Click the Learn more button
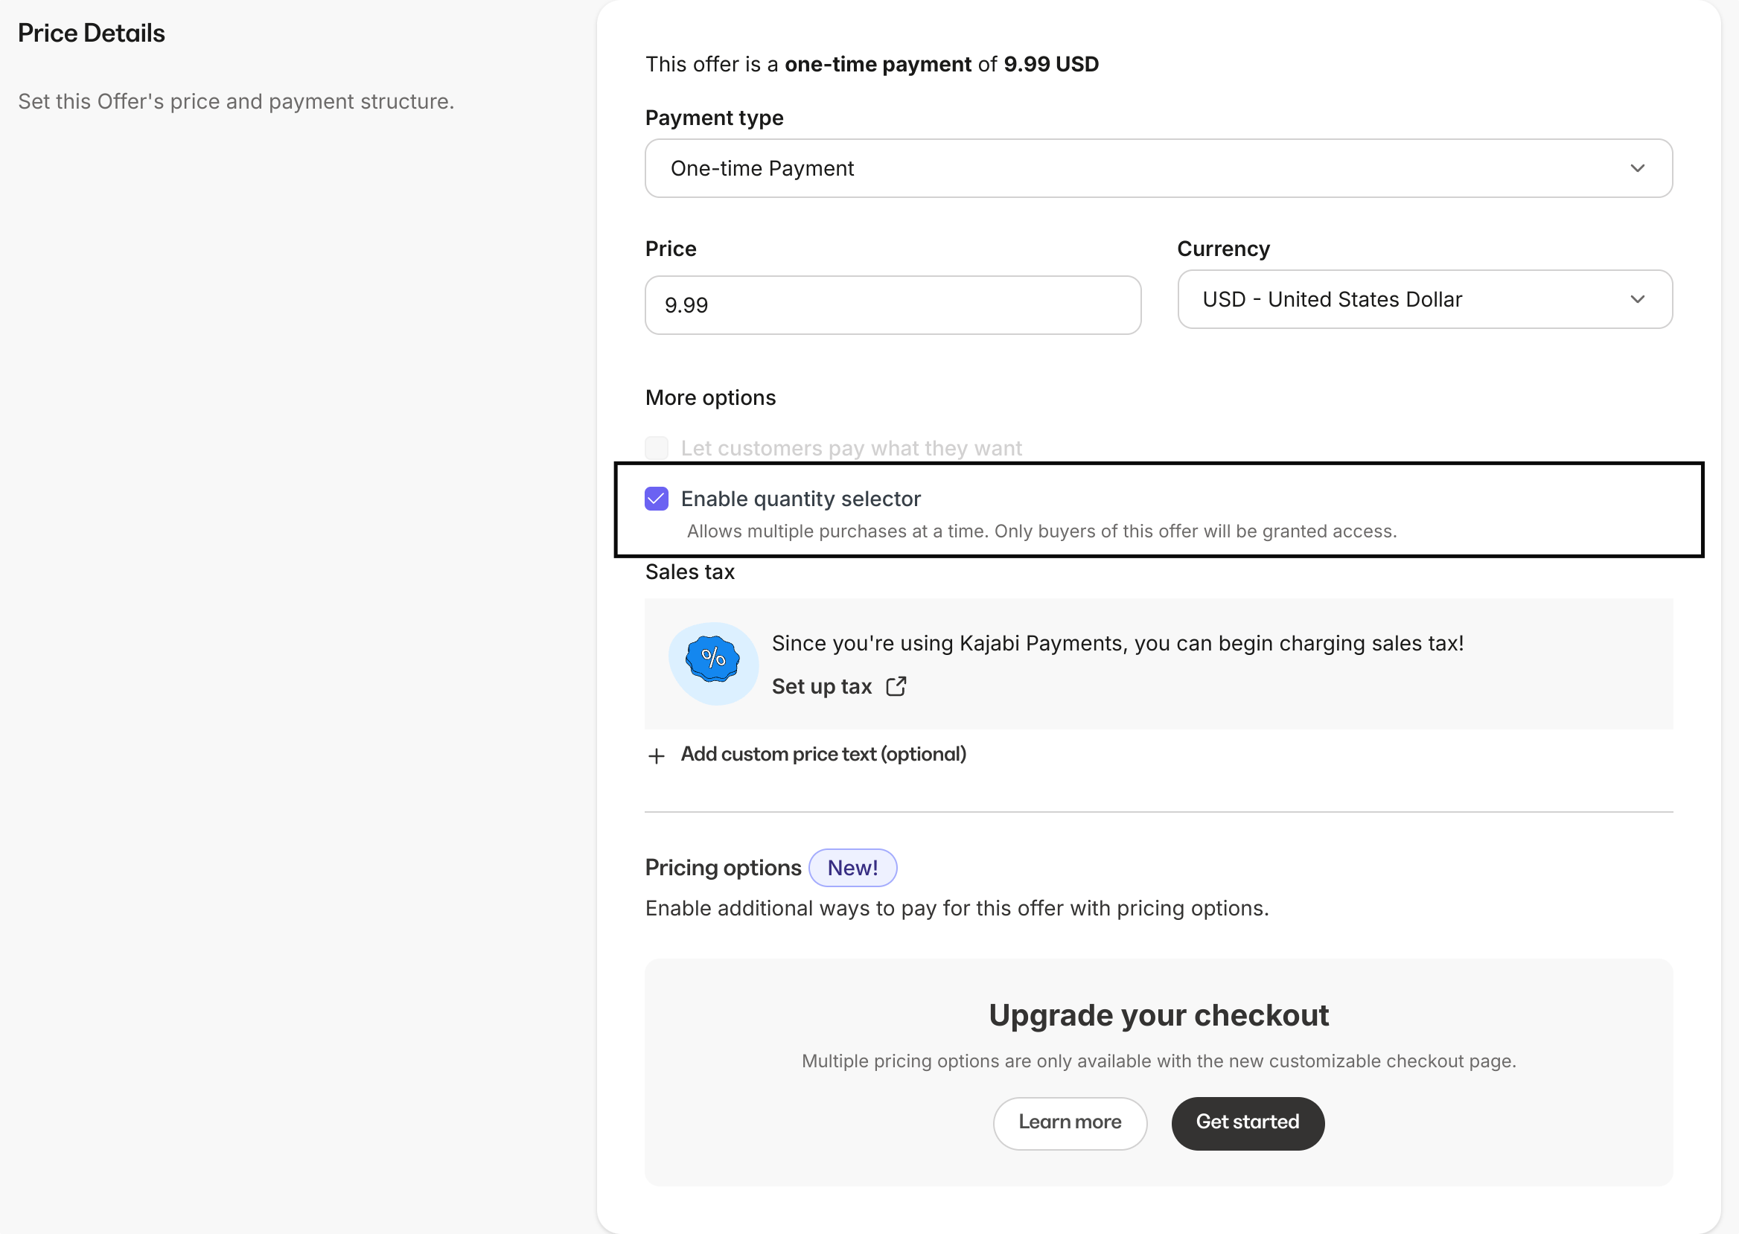The image size is (1739, 1234). 1070,1122
